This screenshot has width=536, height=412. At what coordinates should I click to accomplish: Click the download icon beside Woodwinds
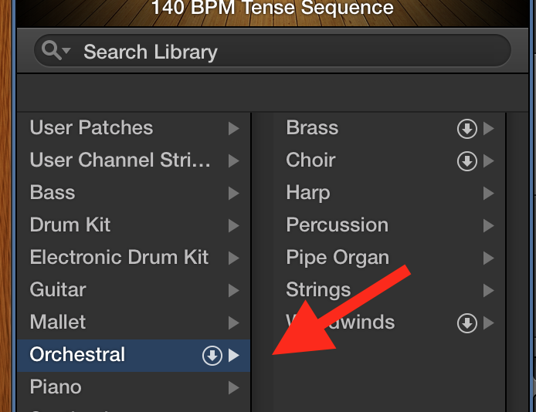(466, 323)
